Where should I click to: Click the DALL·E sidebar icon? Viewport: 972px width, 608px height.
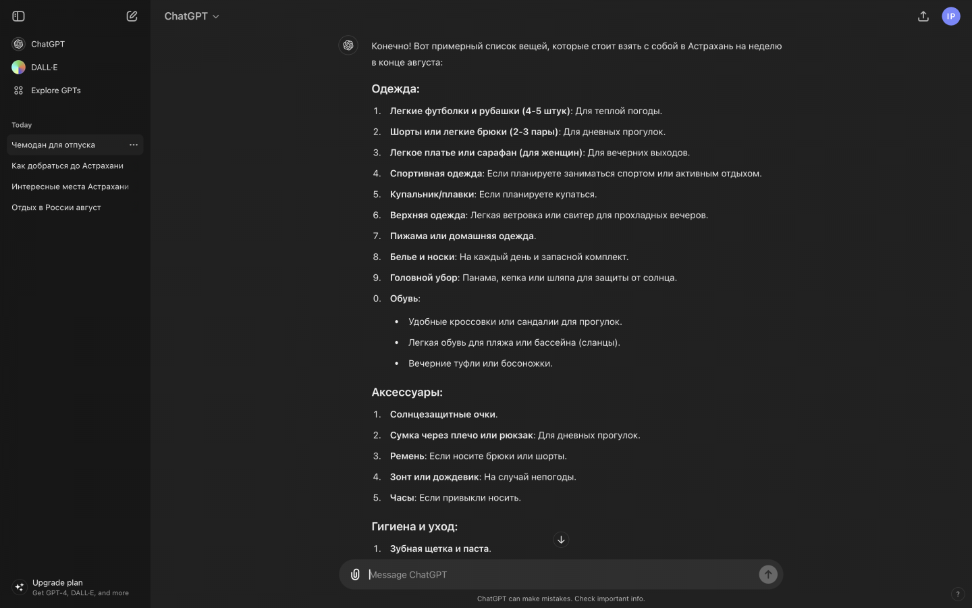[19, 67]
